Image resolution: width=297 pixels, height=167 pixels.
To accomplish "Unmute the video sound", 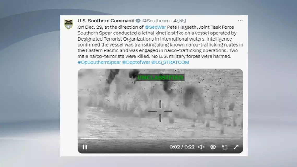I will [x=201, y=147].
